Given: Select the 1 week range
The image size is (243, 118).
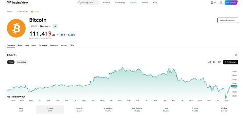Looking at the screenshot, I should [50, 110].
